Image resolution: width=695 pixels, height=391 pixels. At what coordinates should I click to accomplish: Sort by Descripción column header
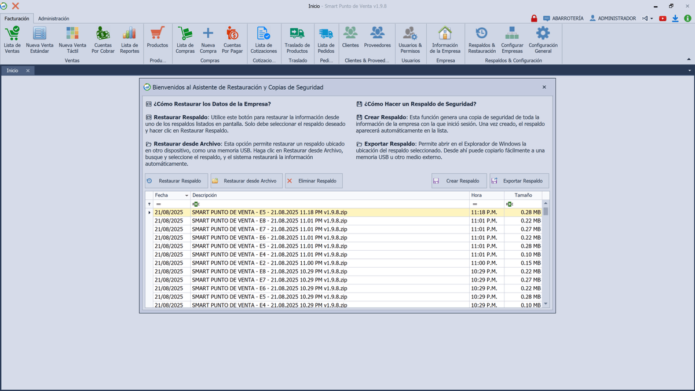330,196
